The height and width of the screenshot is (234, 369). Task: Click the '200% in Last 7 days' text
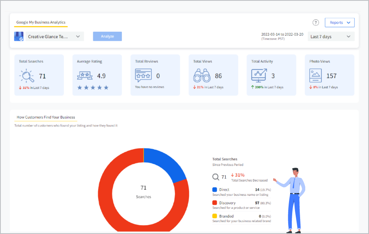pyautogui.click(x=269, y=87)
